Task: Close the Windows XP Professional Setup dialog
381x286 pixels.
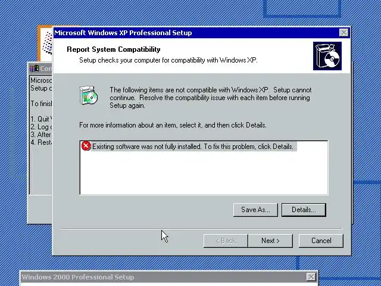Action: [343, 33]
